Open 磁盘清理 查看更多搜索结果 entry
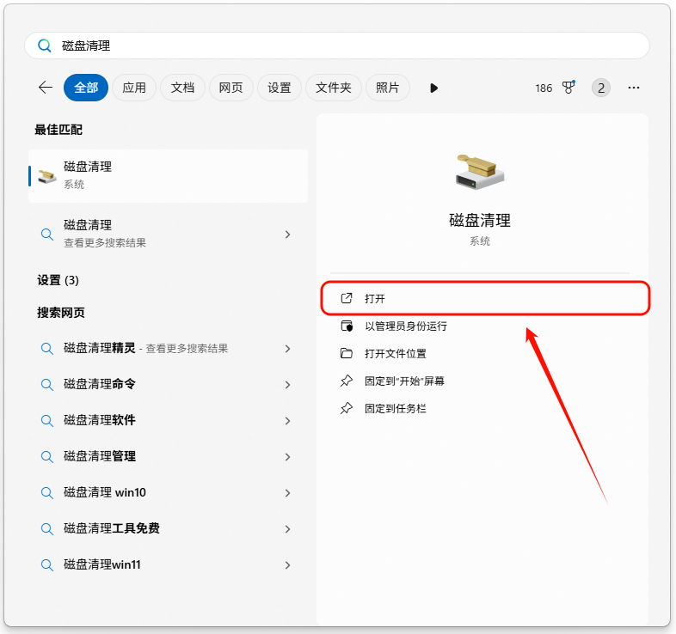 pyautogui.click(x=168, y=234)
